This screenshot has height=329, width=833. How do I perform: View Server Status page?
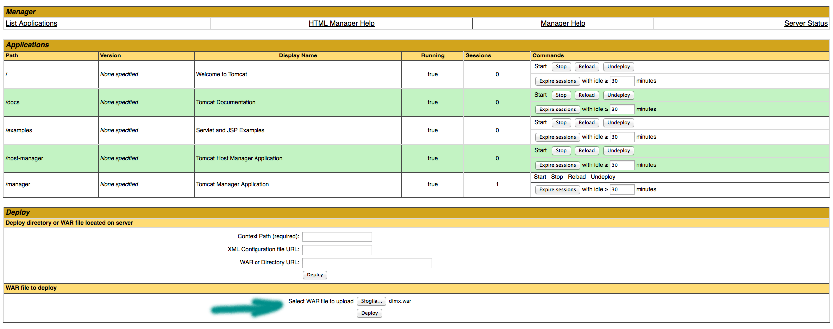(806, 23)
